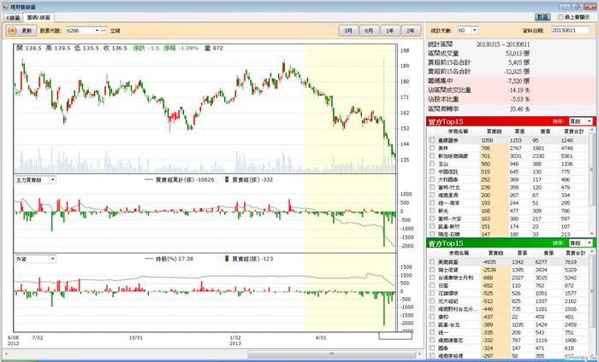
Task: Click the sell-side net value -389
Action: 488,324
